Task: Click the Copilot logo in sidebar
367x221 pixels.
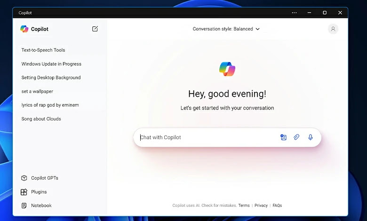Action: pos(24,29)
